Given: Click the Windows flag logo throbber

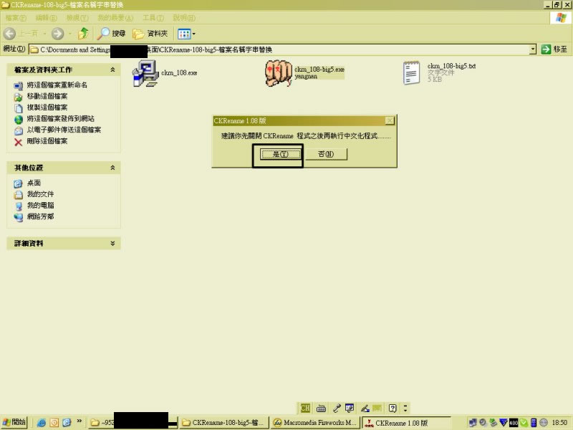Looking at the screenshot, I should 561,18.
